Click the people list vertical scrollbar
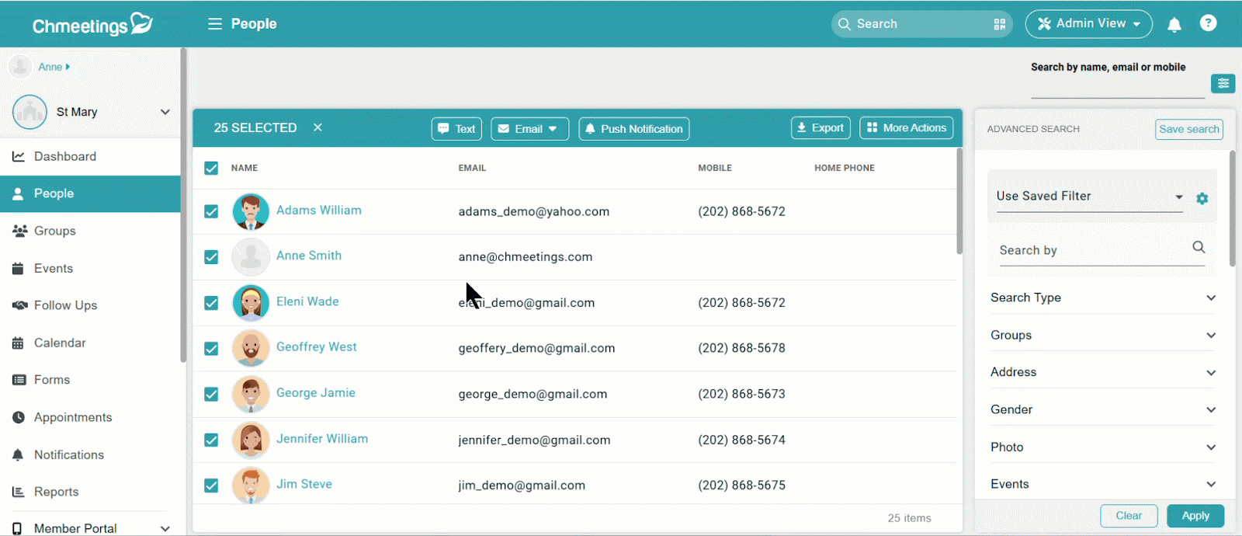Image resolution: width=1242 pixels, height=536 pixels. [959, 202]
